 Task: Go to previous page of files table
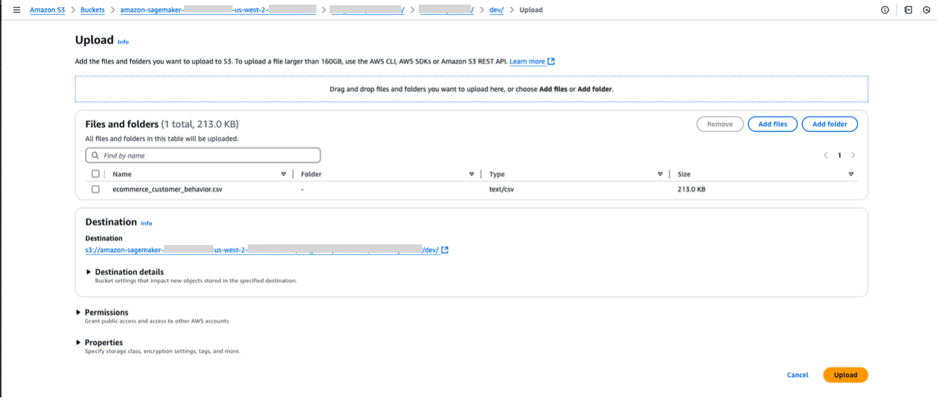pos(826,156)
